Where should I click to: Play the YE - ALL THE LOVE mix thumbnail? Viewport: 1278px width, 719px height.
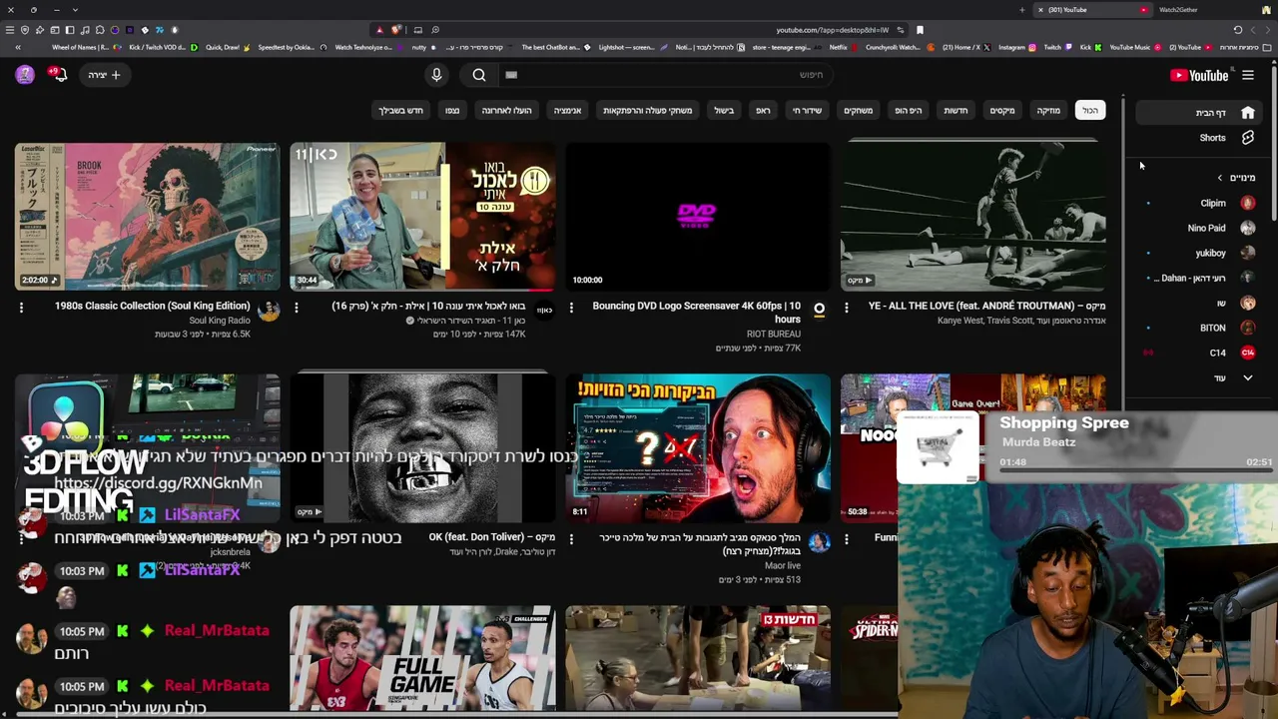click(x=973, y=217)
